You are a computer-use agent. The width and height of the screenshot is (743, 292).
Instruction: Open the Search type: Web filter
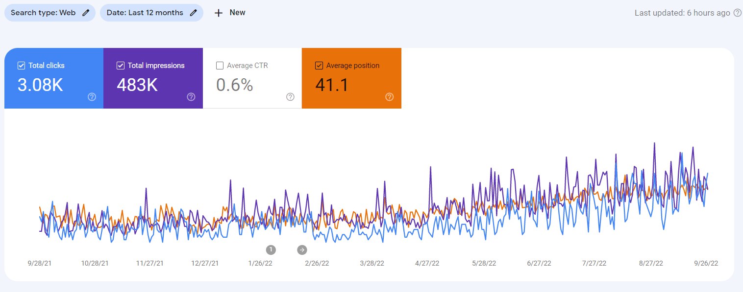[x=43, y=13]
